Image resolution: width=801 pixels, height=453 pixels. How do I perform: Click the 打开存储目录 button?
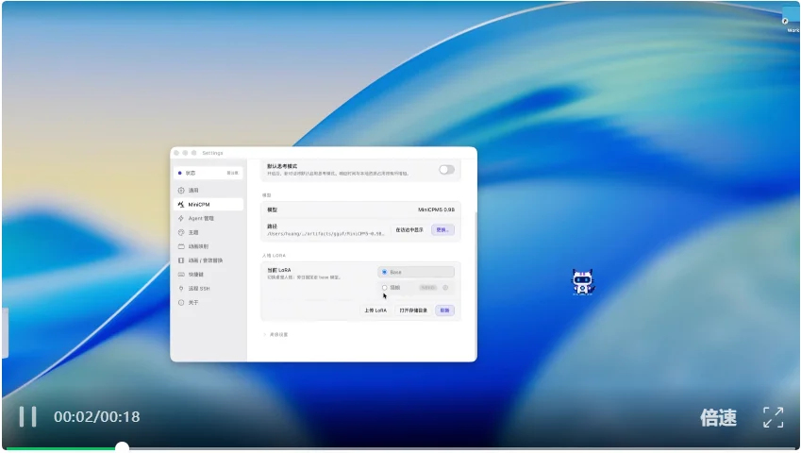tap(413, 310)
